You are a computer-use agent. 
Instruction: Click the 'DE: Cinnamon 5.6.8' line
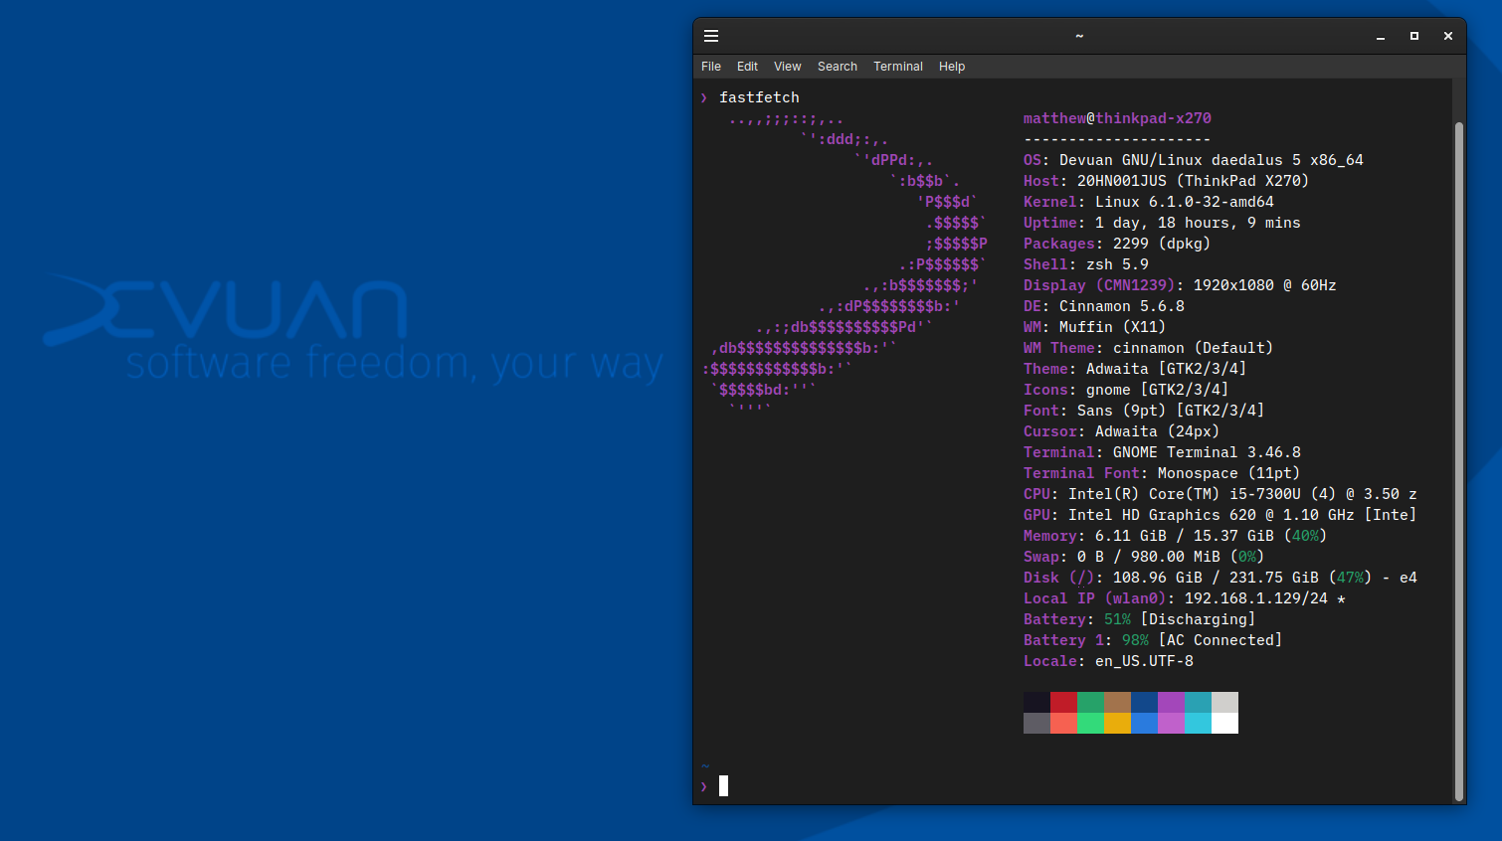pos(1104,306)
